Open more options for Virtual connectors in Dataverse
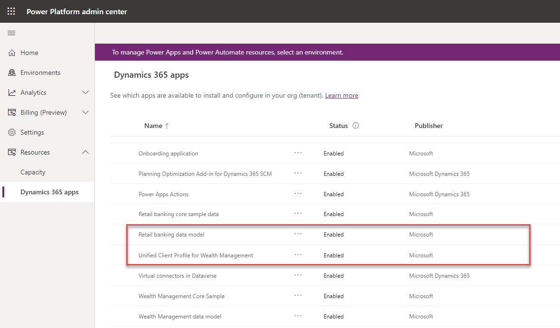560x328 pixels. pyautogui.click(x=298, y=275)
